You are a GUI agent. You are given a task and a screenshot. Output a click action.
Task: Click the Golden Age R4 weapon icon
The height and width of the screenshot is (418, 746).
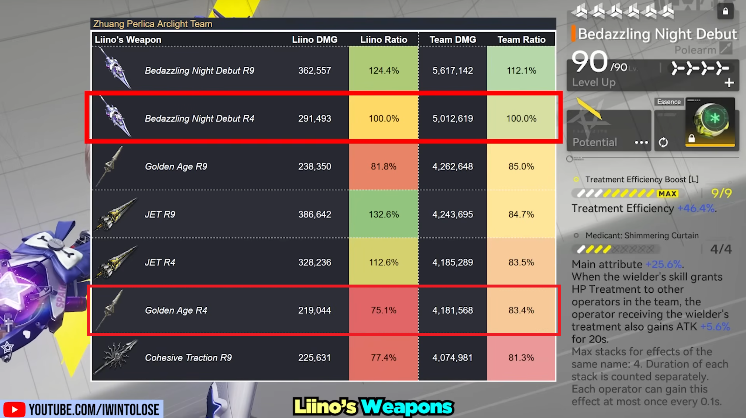click(x=110, y=310)
